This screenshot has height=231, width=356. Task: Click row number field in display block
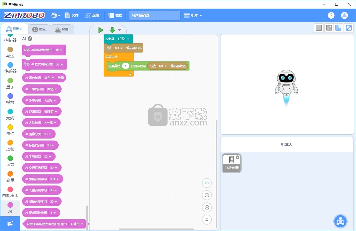(x=126, y=66)
